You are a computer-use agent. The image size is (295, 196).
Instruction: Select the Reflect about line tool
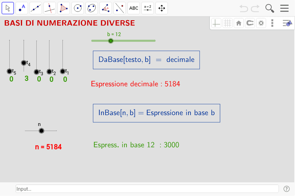[x=120, y=8]
